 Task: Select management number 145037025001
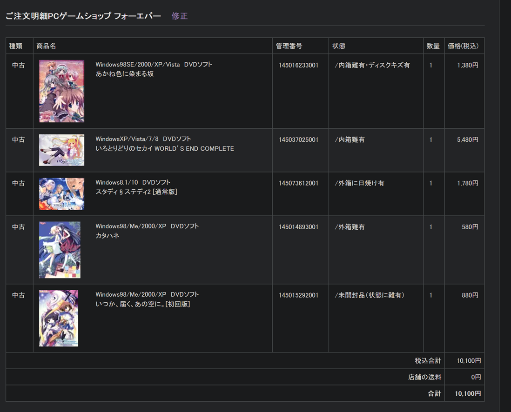299,140
